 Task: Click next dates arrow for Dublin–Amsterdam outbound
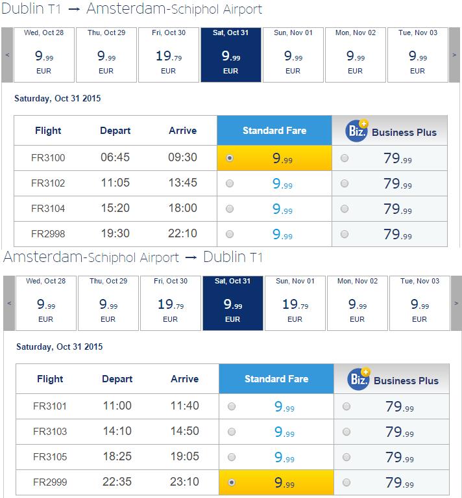(454, 55)
